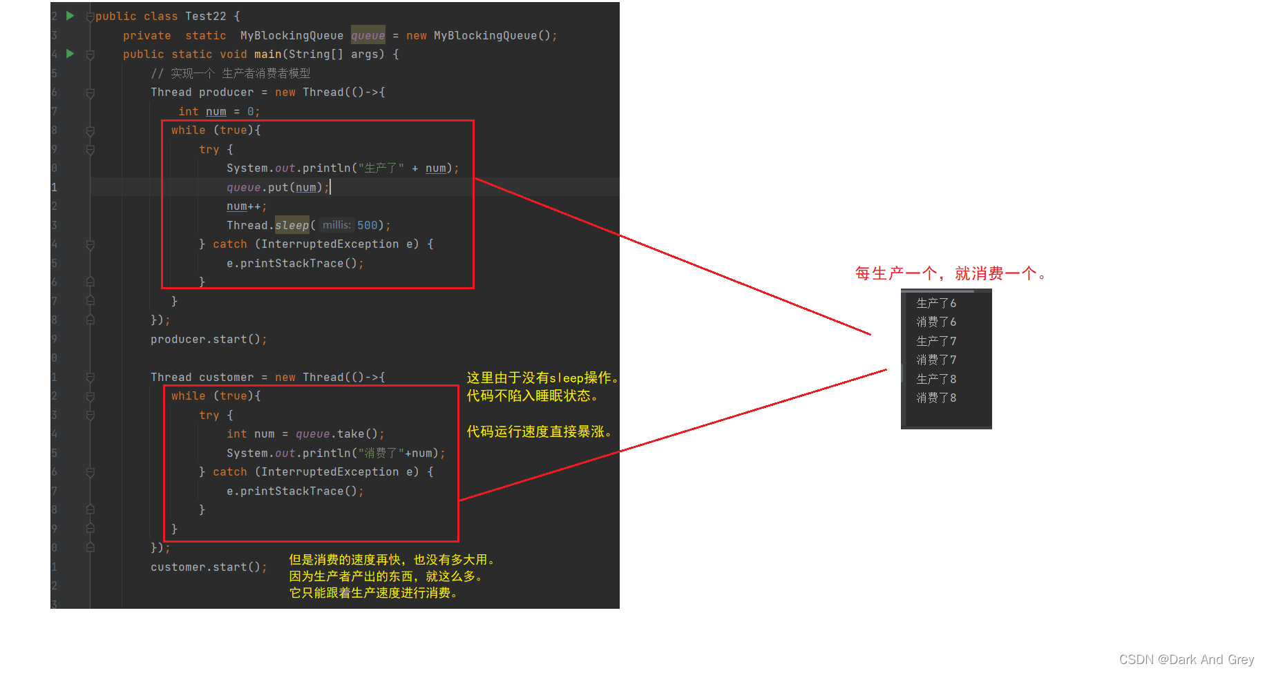The image size is (1265, 673).
Task: Click the 'int num = 0;' line
Action: [x=219, y=111]
